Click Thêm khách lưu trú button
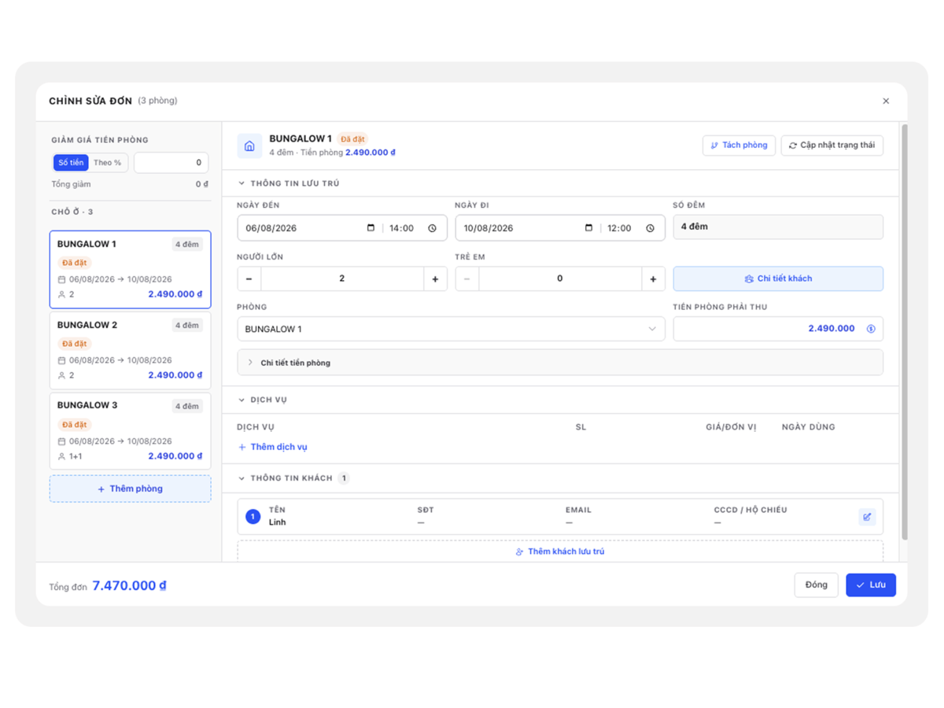The image size is (944, 708). pyautogui.click(x=560, y=551)
